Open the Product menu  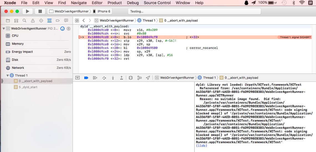114,3
